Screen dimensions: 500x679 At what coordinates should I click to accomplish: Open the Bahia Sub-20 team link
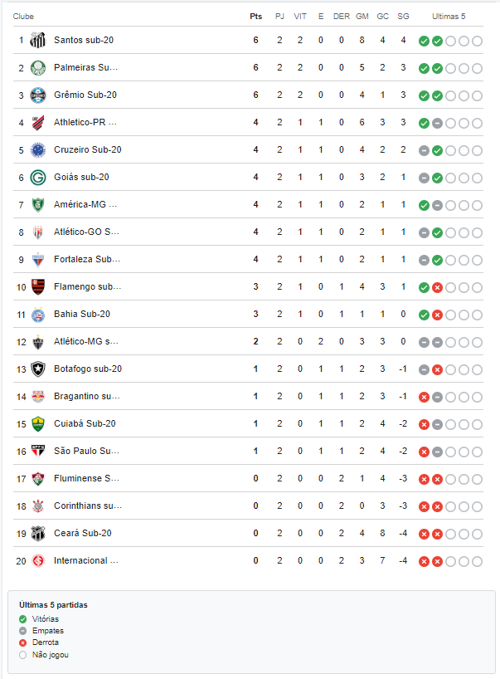[82, 314]
